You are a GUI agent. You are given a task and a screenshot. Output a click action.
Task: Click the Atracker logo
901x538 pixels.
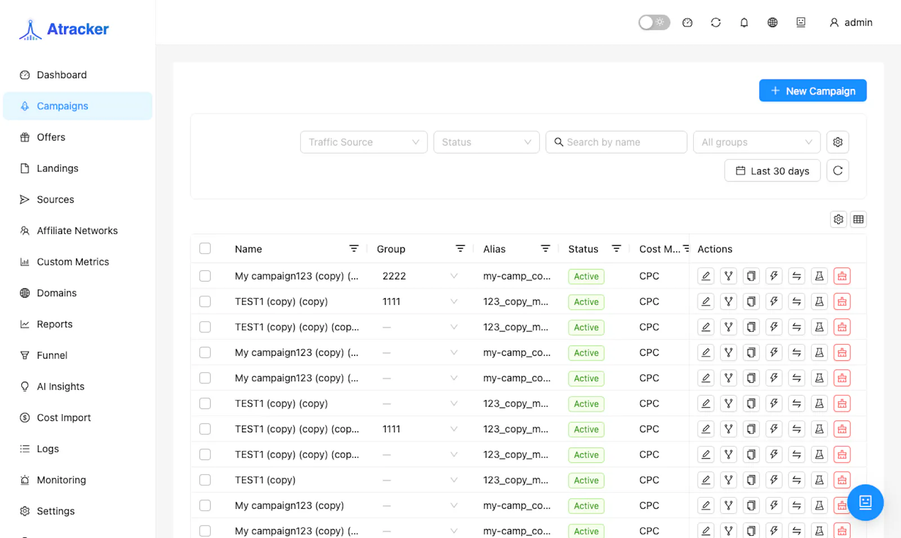point(64,29)
